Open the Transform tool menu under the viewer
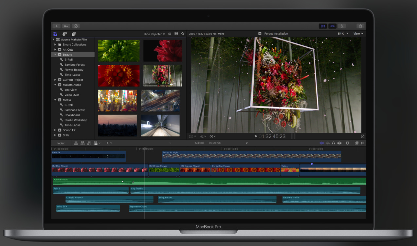This screenshot has width=417, height=246. 193,136
